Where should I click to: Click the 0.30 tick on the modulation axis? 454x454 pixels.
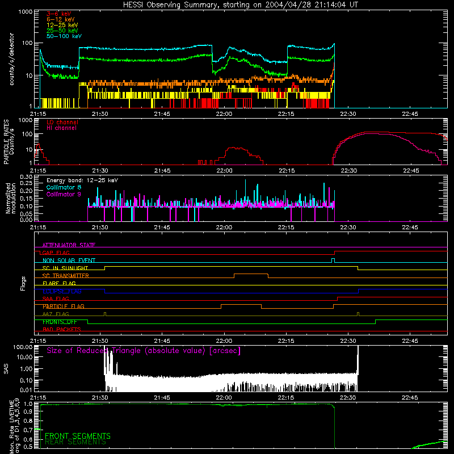(26, 177)
